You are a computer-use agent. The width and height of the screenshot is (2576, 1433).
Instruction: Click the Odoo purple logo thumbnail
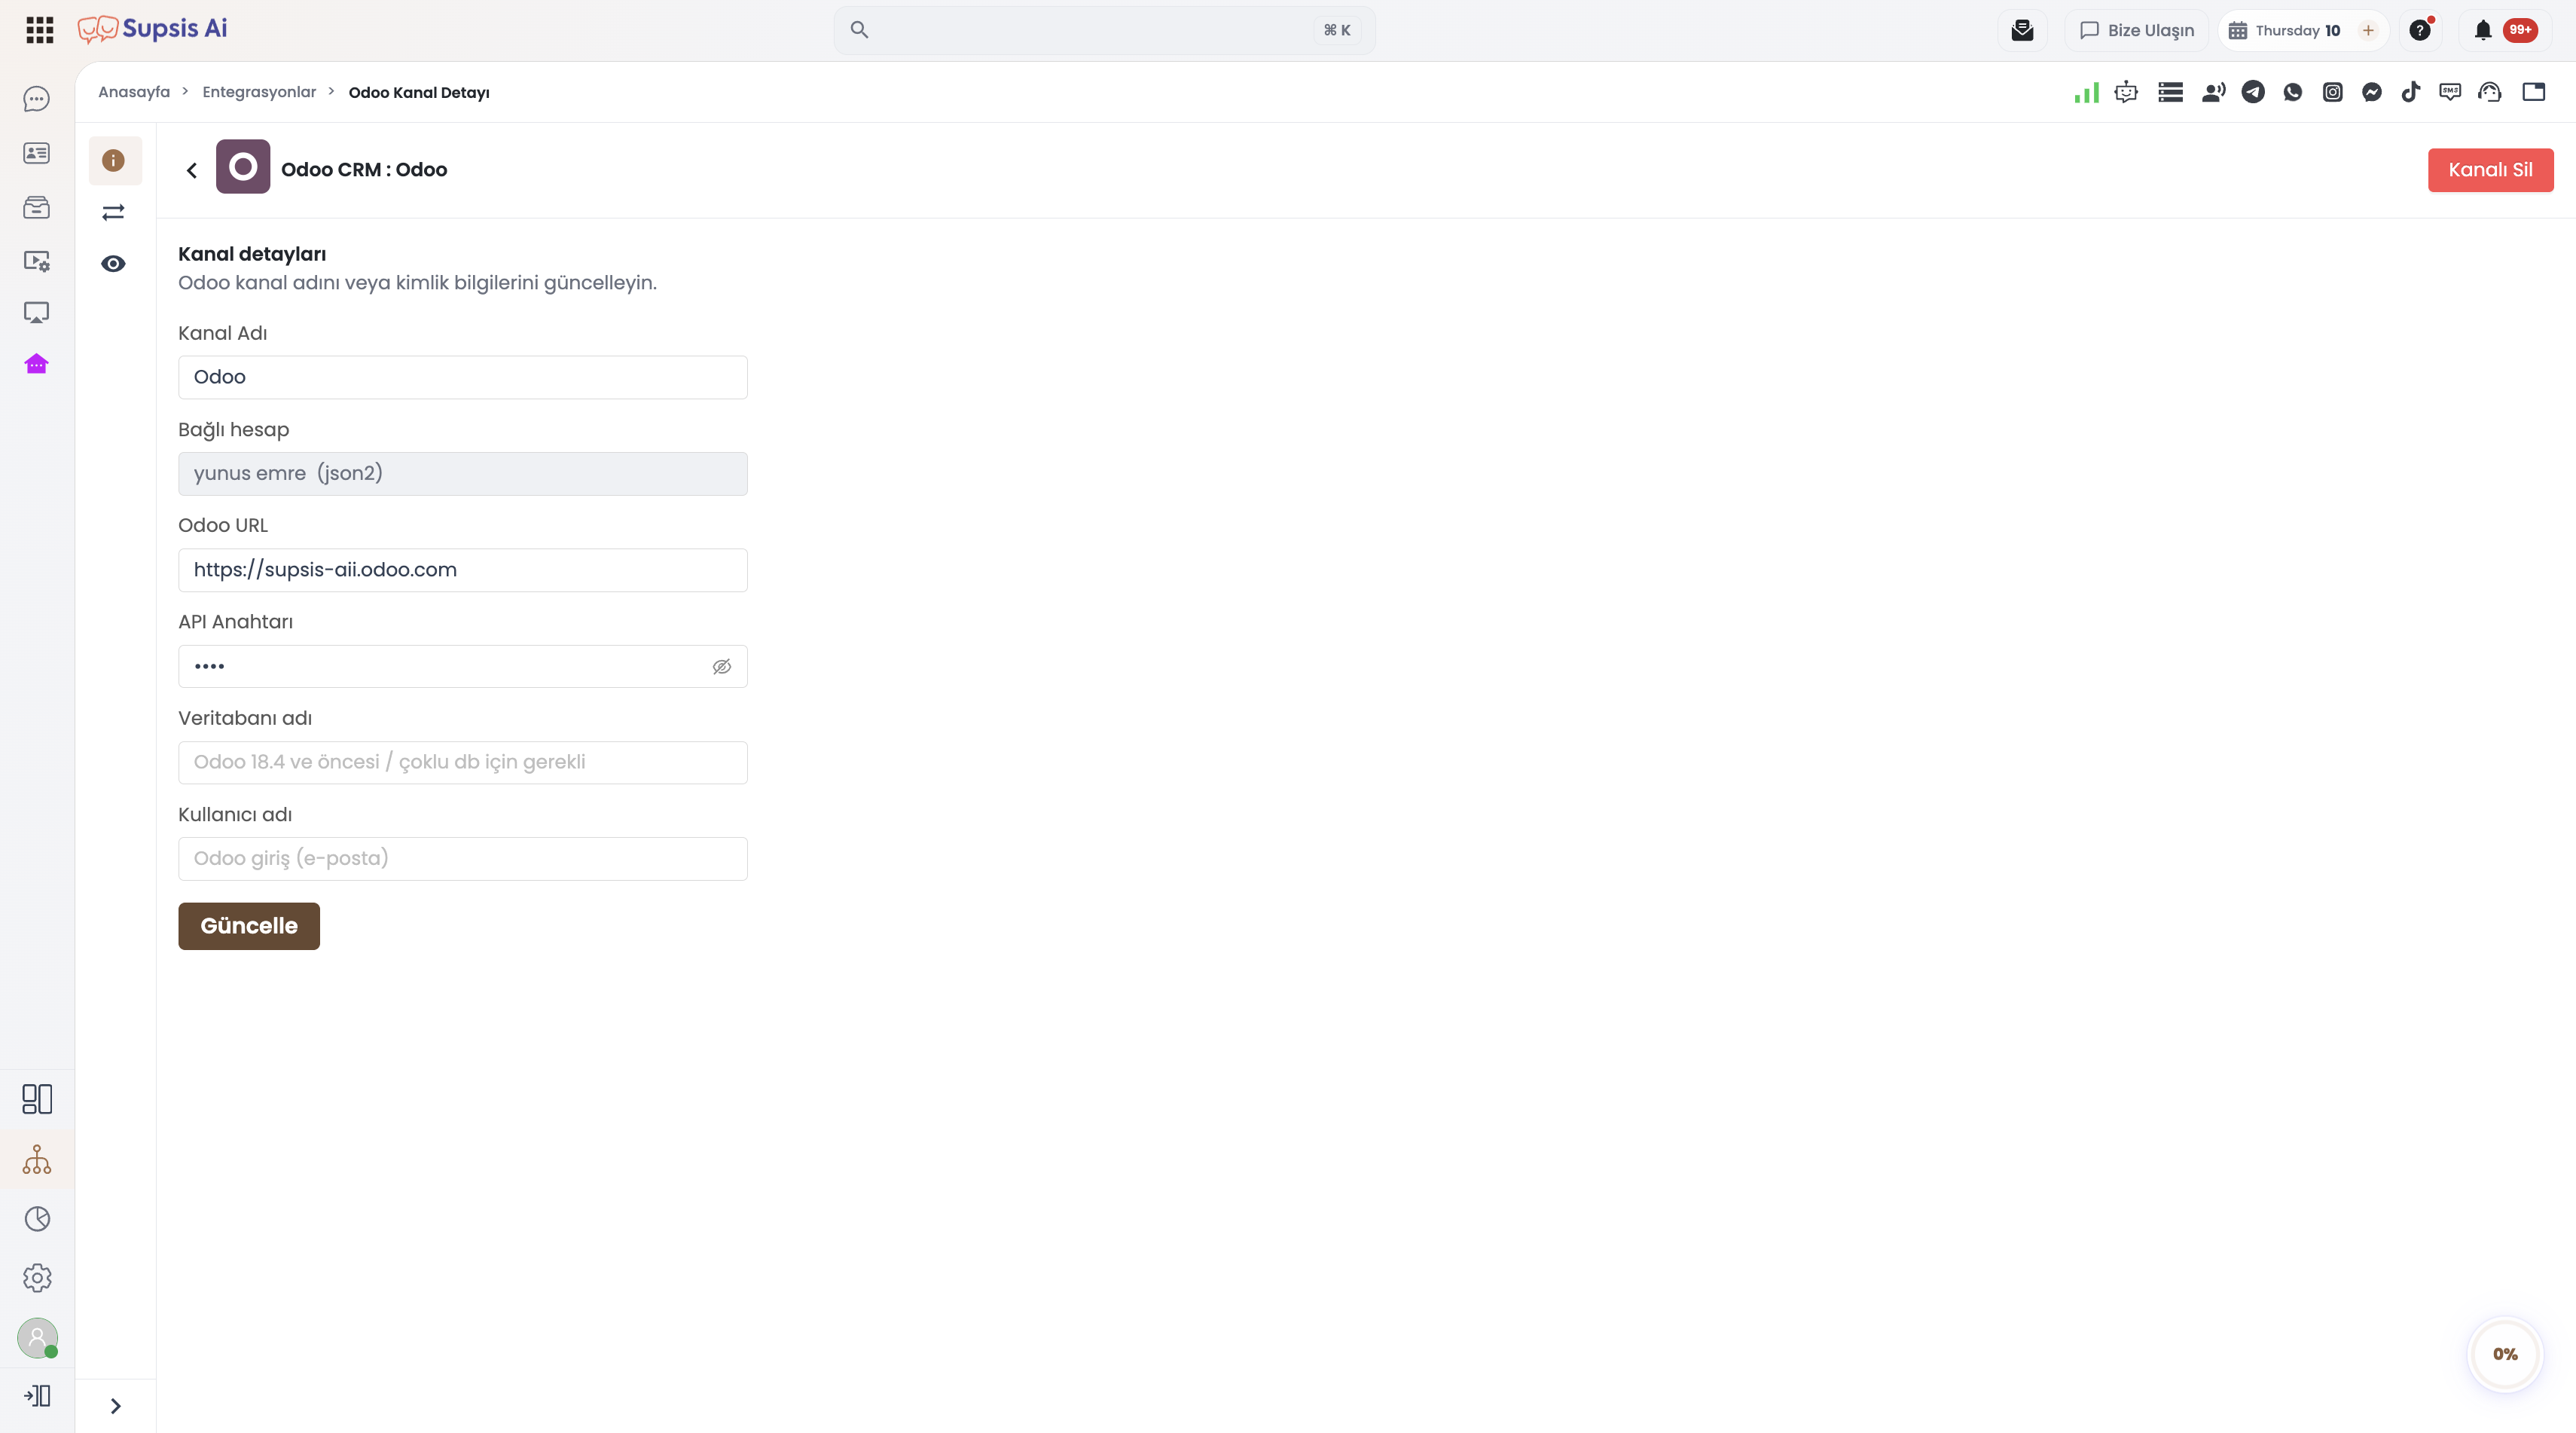(x=243, y=167)
